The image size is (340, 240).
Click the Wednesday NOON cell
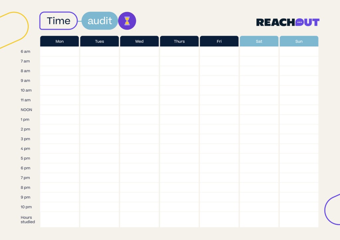coord(139,110)
